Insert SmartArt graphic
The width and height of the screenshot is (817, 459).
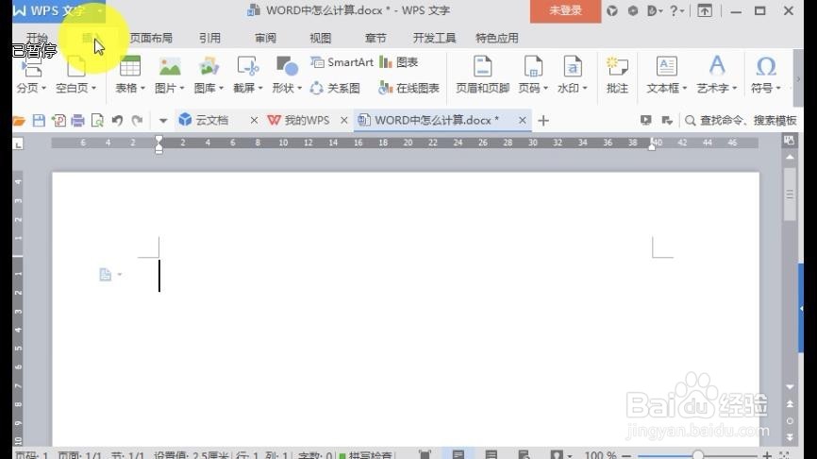pyautogui.click(x=342, y=62)
